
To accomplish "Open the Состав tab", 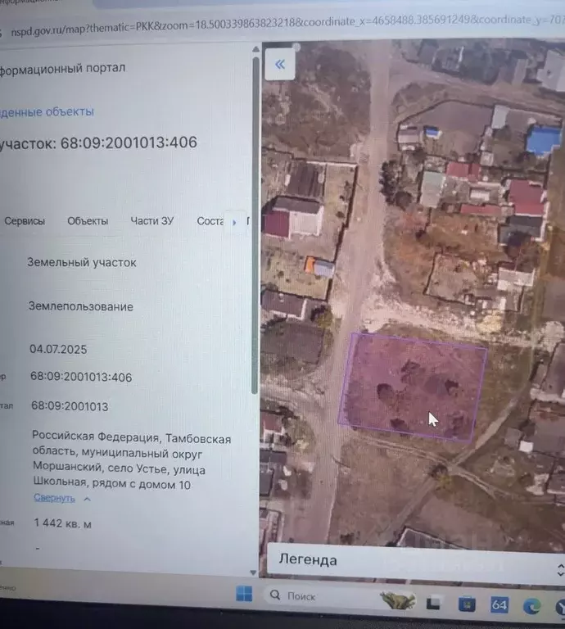I will 210,221.
